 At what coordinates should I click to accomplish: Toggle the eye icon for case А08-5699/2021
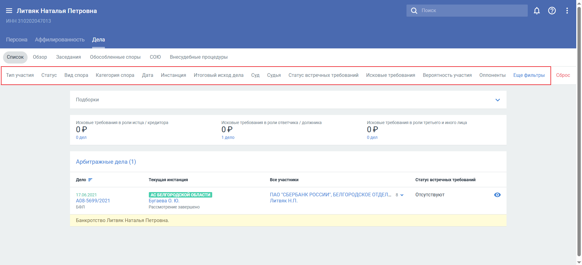(497, 195)
